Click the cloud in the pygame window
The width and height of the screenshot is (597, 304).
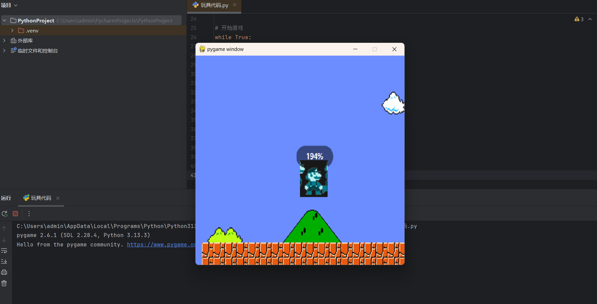(393, 103)
